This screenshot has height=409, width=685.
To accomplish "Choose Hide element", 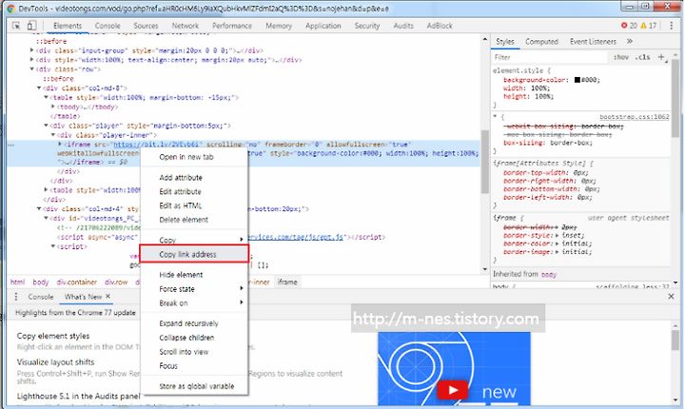I will (x=194, y=275).
